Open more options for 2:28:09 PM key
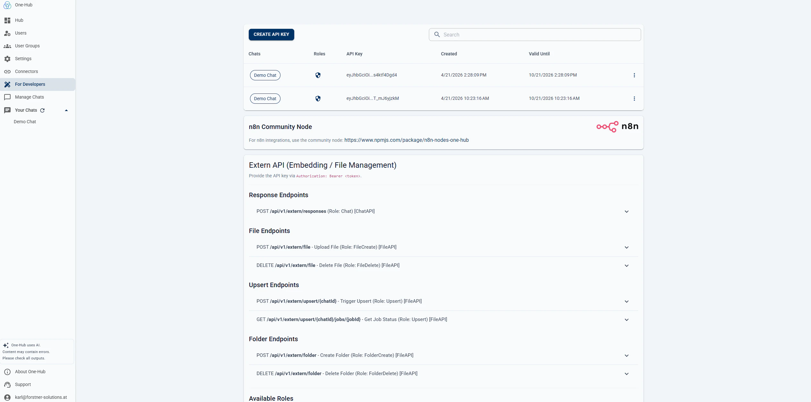Screen dimensions: 811x402 [634, 75]
